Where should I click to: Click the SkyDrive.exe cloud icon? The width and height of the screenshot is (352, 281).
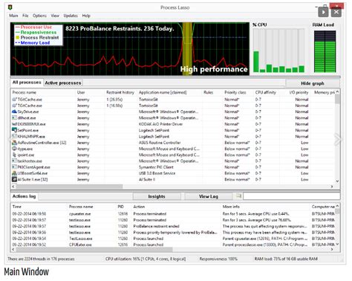14,112
